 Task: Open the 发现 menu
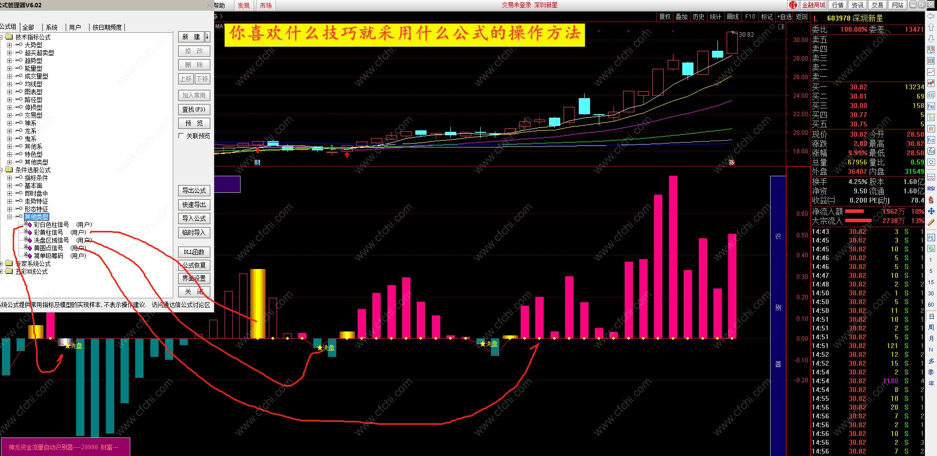pos(244,5)
